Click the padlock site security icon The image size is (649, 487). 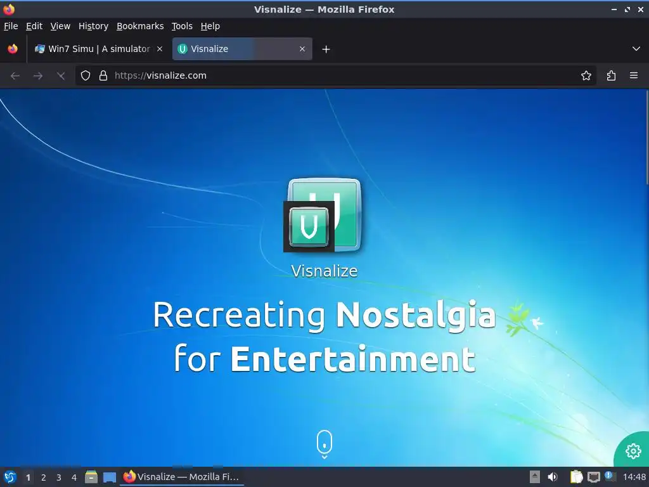[x=103, y=75]
